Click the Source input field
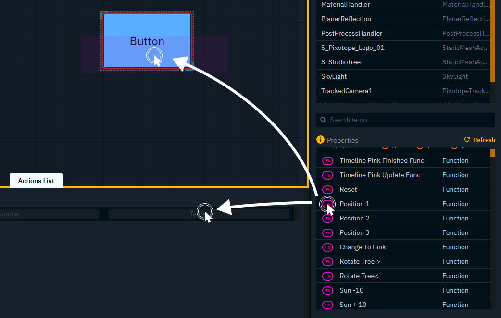 [48, 214]
